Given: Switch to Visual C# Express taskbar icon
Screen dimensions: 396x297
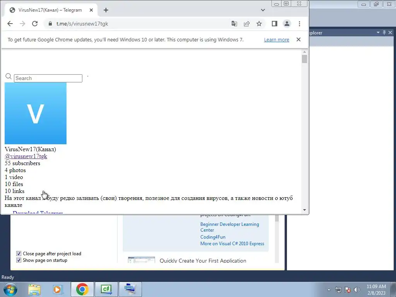Looking at the screenshot, I should [x=106, y=289].
